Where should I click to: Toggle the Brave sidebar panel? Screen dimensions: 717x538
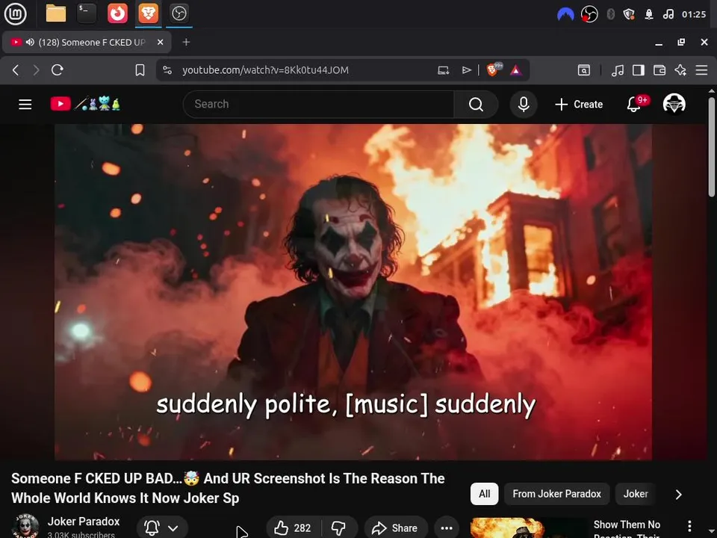click(639, 70)
